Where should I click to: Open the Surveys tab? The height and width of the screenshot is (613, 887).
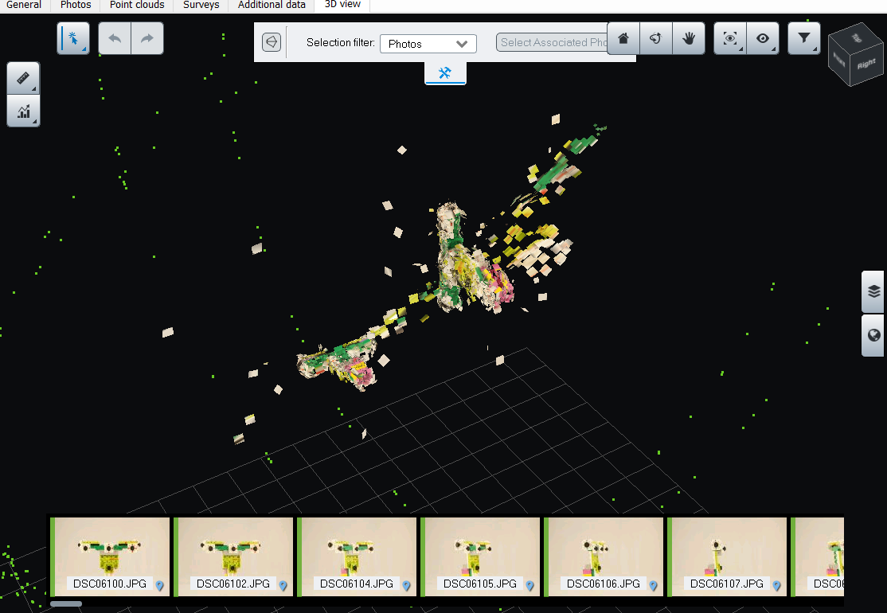pos(201,5)
